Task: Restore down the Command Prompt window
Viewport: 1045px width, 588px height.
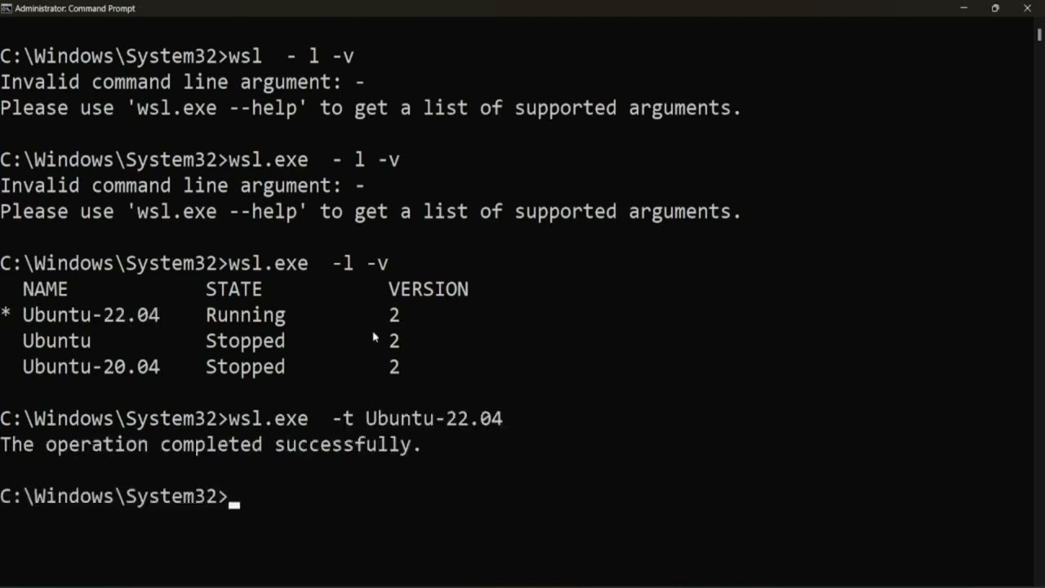Action: point(995,8)
